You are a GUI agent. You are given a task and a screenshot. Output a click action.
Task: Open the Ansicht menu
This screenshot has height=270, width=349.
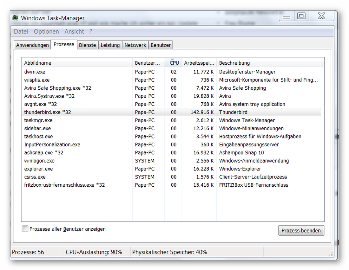(74, 32)
